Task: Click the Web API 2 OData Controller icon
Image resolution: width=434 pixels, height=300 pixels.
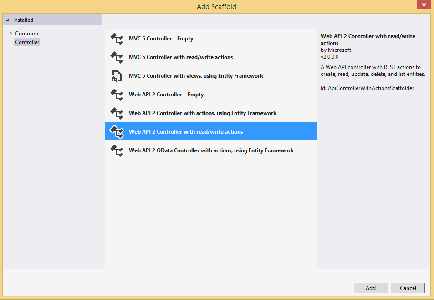Action: [x=117, y=150]
